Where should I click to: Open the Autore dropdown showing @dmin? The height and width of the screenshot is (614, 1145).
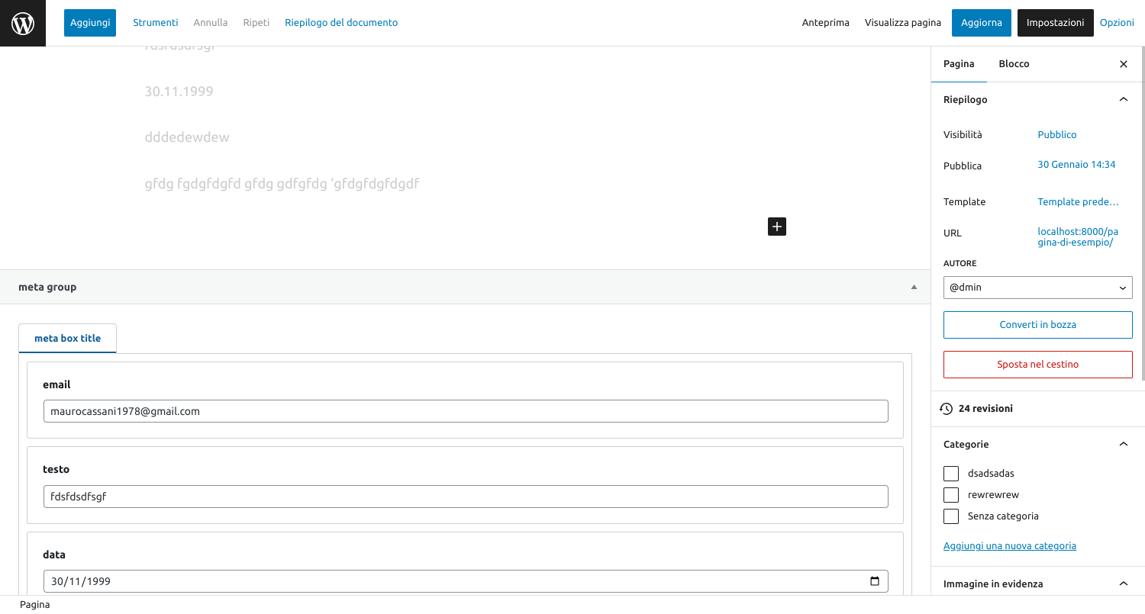pyautogui.click(x=1038, y=288)
